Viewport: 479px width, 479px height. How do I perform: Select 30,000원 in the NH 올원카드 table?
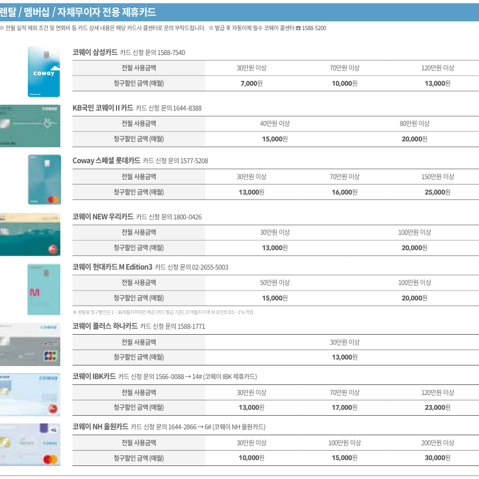point(438,458)
